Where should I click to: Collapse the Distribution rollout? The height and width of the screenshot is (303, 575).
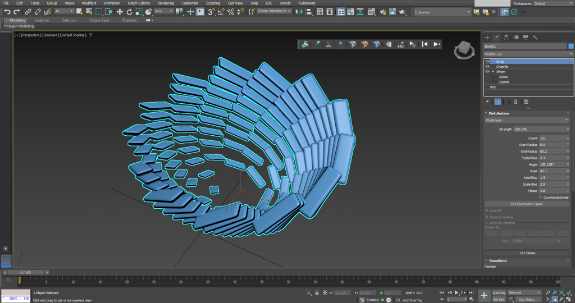(499, 113)
